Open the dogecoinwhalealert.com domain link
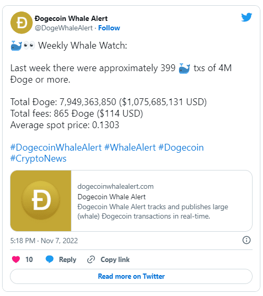 [x=115, y=186]
